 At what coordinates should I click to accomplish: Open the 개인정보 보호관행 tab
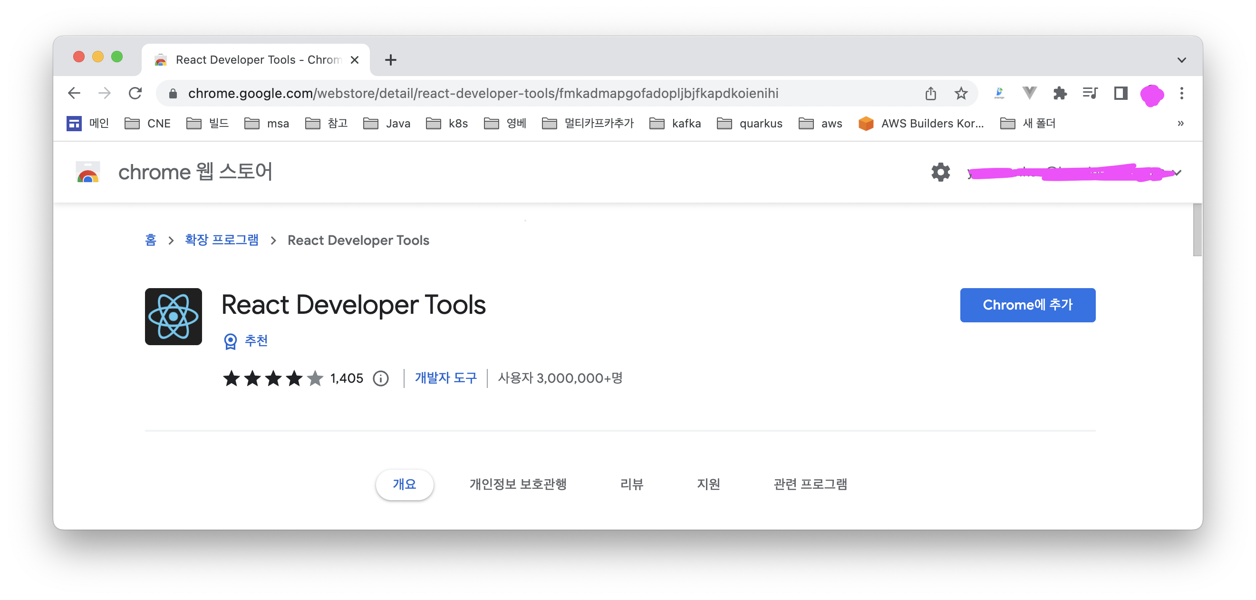pos(518,484)
